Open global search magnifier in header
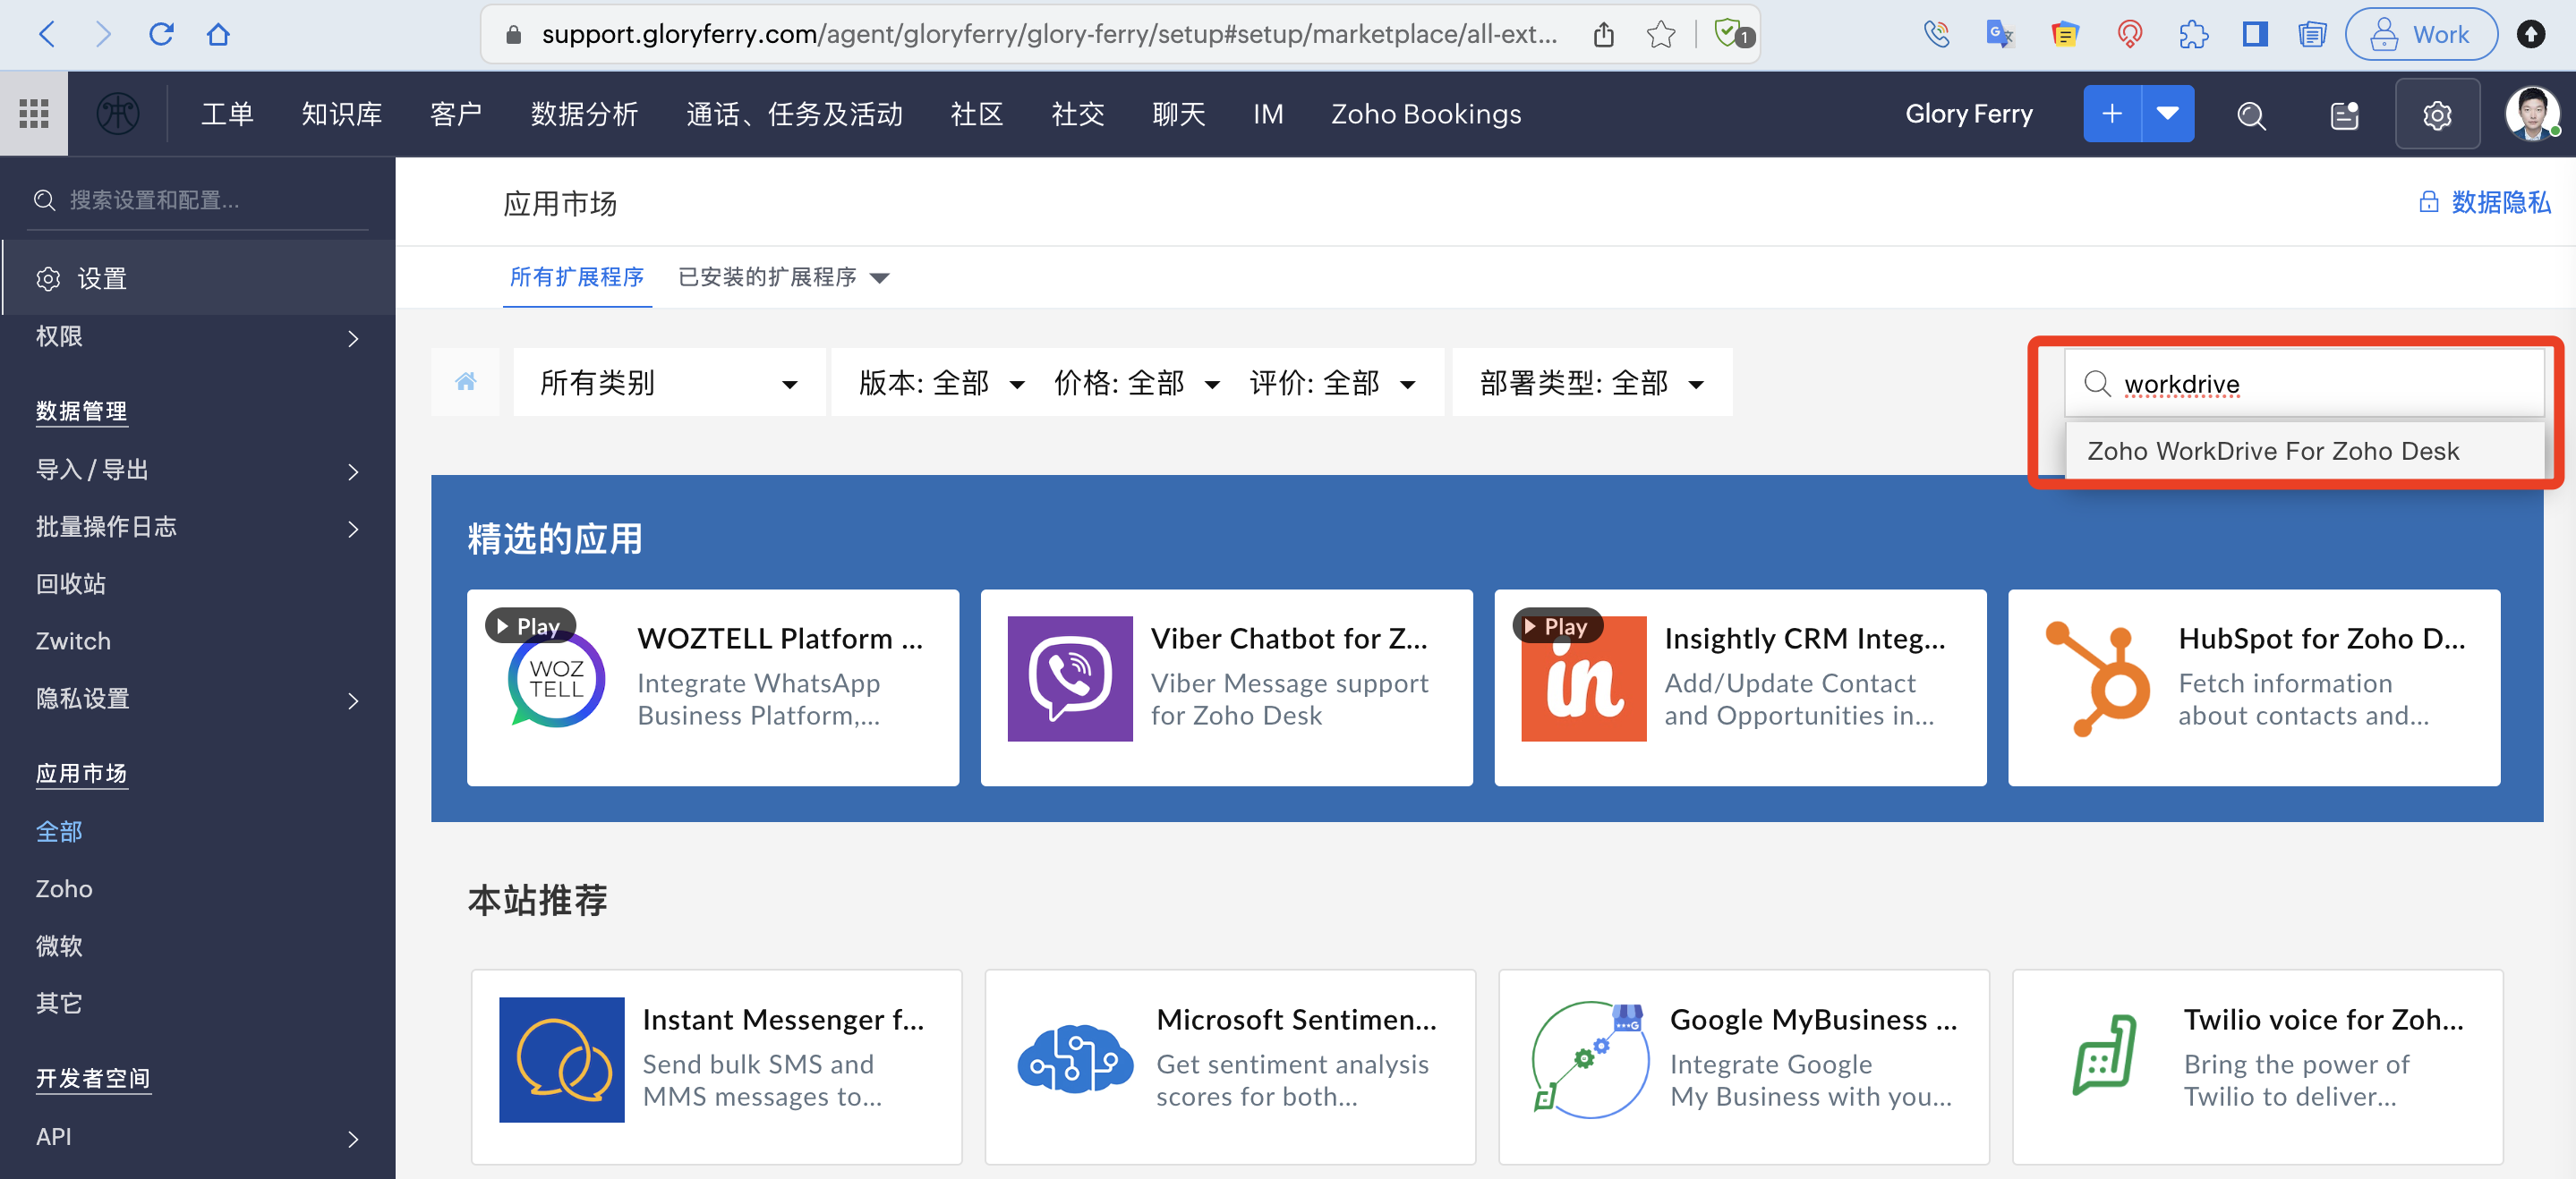 tap(2251, 116)
